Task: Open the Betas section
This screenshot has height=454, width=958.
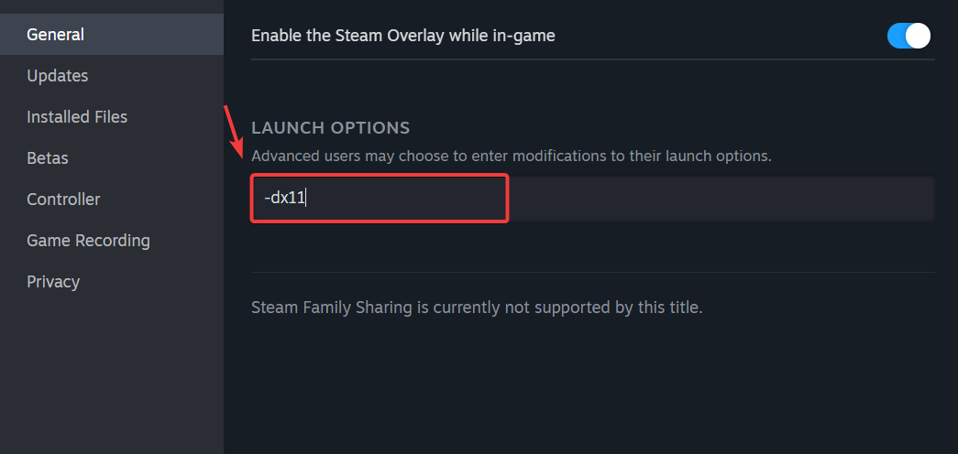Action: [48, 158]
